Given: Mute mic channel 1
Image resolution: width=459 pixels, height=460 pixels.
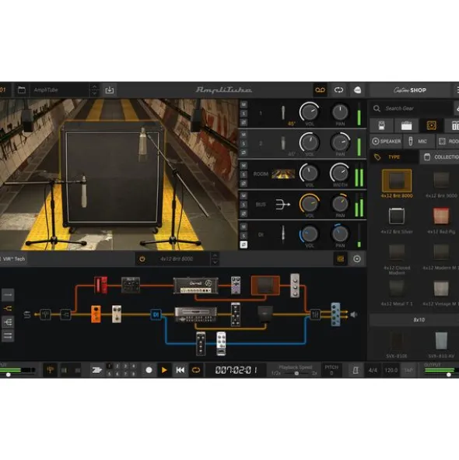Looking at the screenshot, I should [x=244, y=105].
